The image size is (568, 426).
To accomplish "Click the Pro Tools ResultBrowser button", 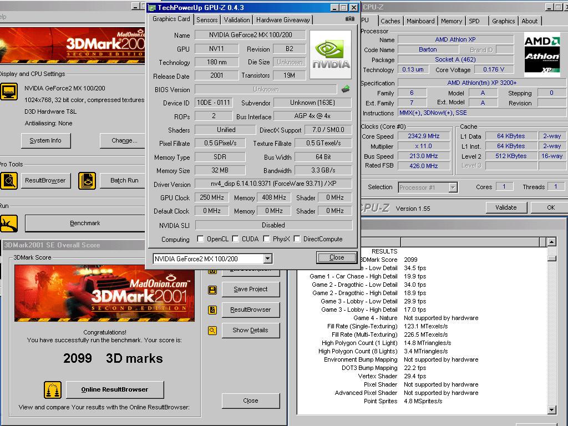I will click(45, 180).
